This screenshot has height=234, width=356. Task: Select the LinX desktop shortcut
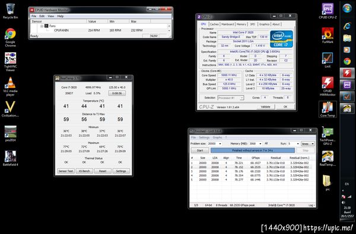pos(328,60)
